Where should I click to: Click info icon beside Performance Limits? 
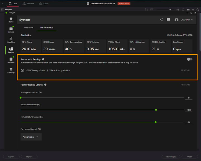[45, 85]
